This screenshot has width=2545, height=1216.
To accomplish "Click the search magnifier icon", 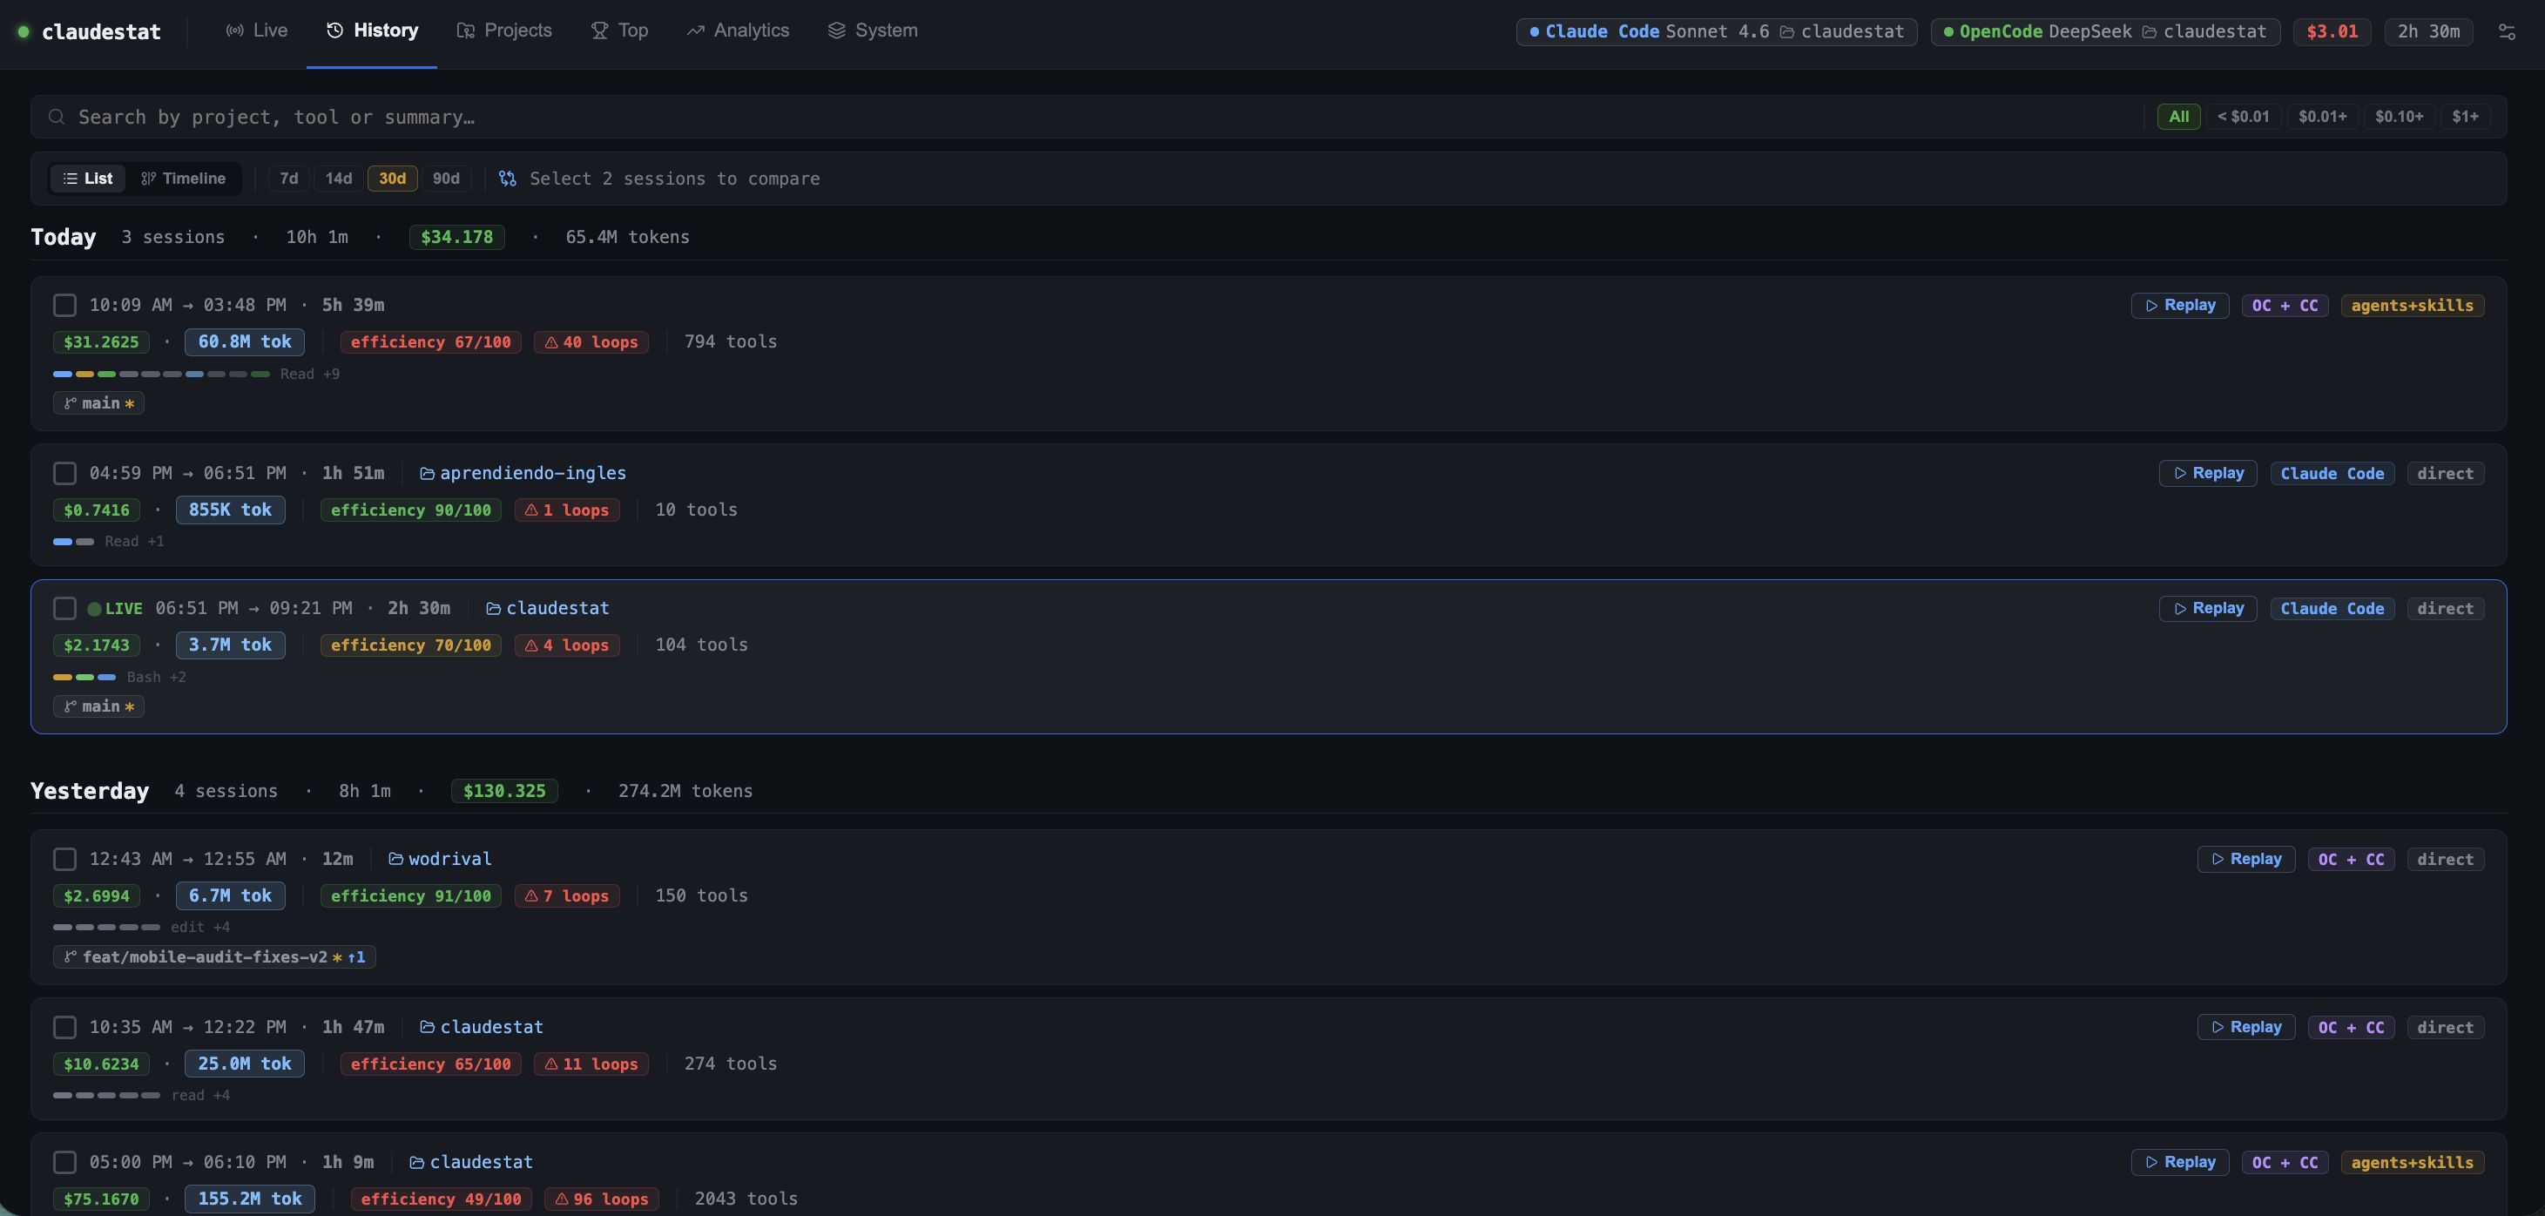I will point(57,117).
